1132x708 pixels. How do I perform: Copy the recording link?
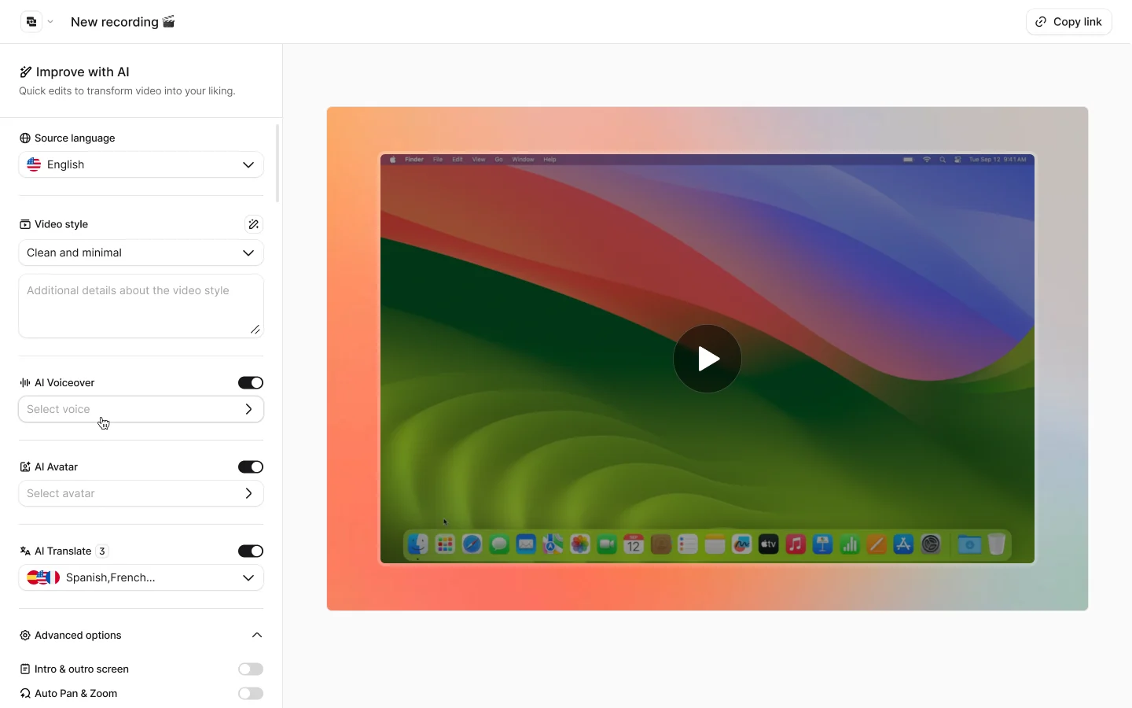pyautogui.click(x=1068, y=22)
